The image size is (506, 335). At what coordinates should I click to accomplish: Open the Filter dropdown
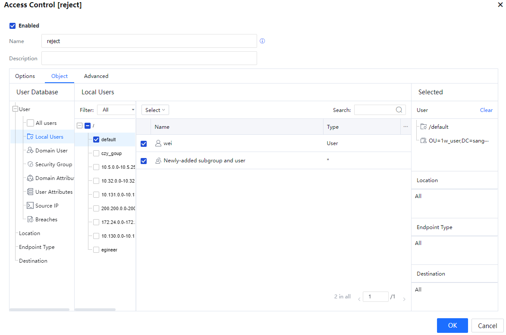point(116,110)
